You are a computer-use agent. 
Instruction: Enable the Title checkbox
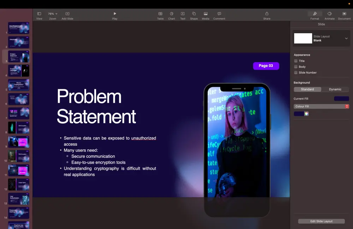(x=296, y=61)
